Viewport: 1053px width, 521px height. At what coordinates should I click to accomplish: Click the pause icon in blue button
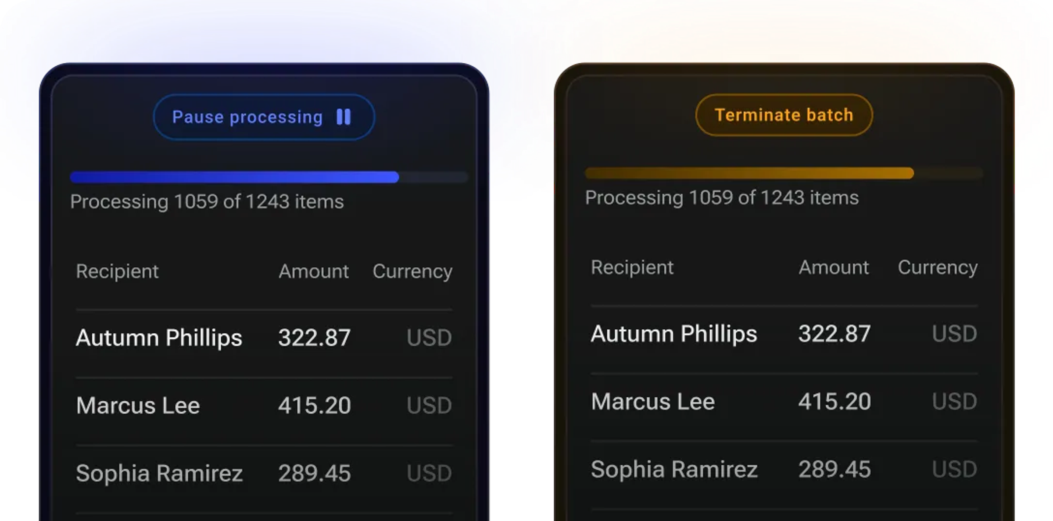(x=344, y=117)
